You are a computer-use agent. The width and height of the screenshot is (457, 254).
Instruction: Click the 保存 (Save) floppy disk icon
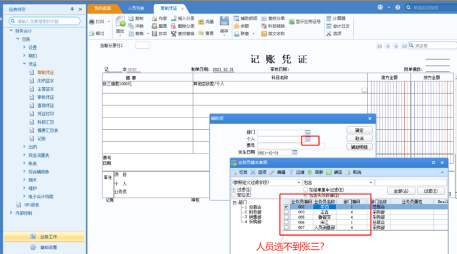(224, 21)
